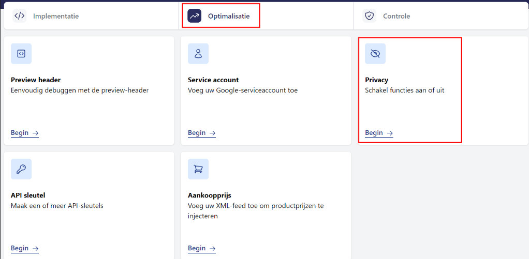This screenshot has width=529, height=259.
Task: Select the Optimalisatie tab
Action: pyautogui.click(x=228, y=16)
